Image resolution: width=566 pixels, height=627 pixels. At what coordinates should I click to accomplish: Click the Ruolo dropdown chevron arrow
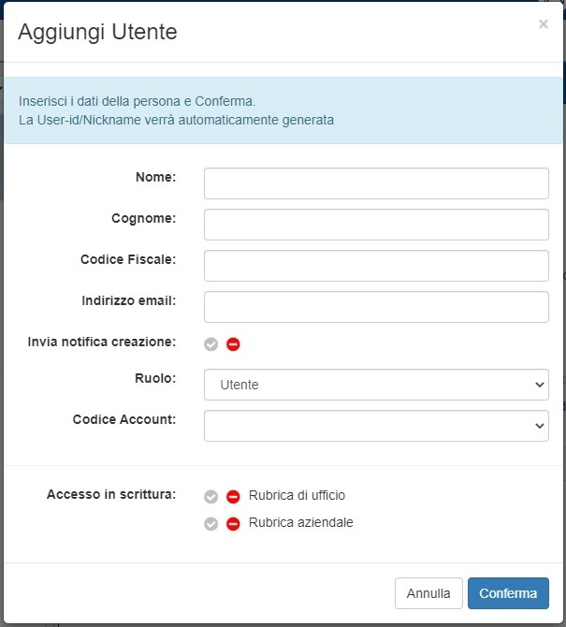tap(539, 385)
